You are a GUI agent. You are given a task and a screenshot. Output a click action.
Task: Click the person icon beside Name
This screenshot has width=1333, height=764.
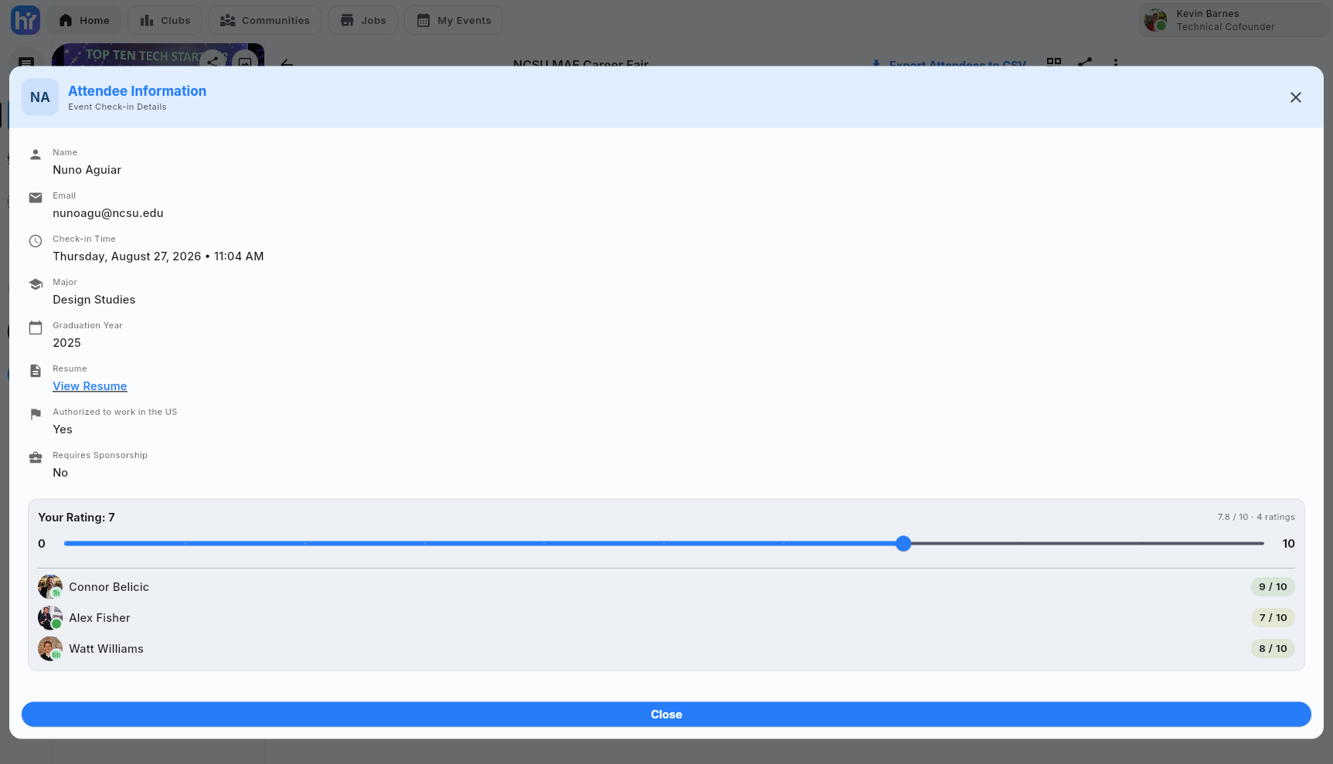coord(36,154)
